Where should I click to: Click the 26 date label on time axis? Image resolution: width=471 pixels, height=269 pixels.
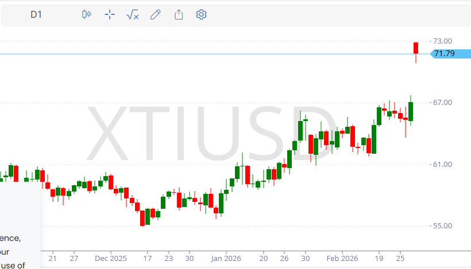[x=284, y=259]
